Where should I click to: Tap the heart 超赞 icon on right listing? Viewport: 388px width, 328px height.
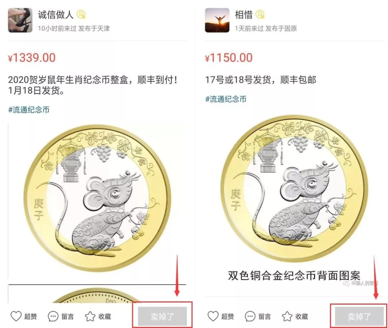point(213,316)
